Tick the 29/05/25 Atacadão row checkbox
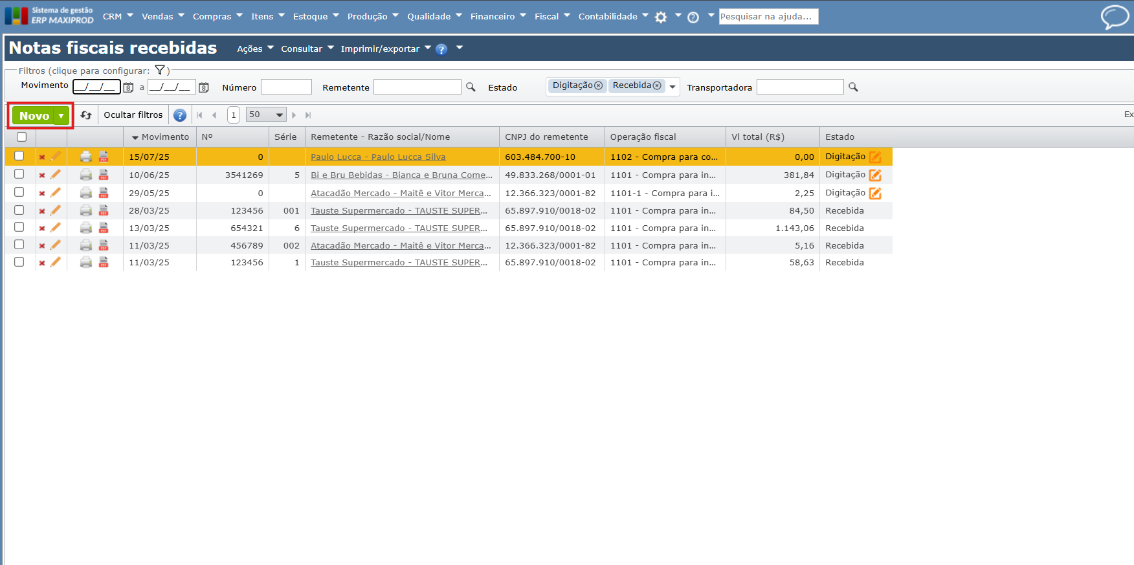The image size is (1134, 565). [x=19, y=192]
